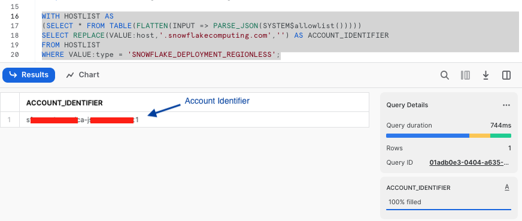
Task: Place cursor on line 16 WITH HOSTLIST
Action: [78, 16]
